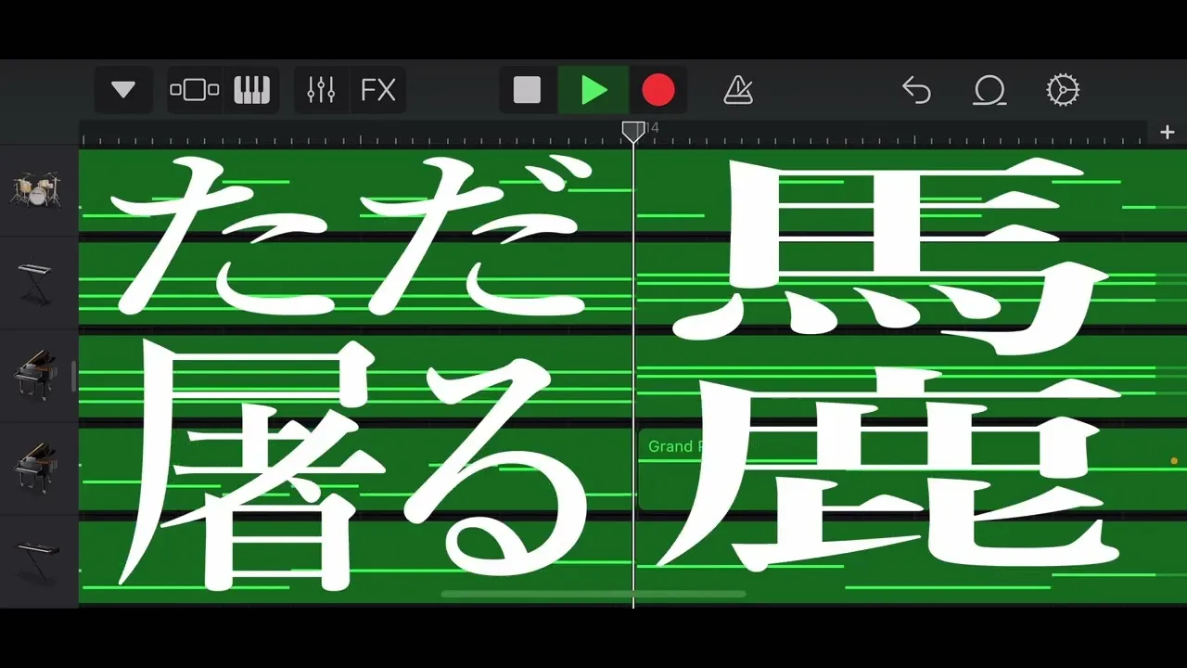Show track controls with mixer sliders icon
This screenshot has height=668, width=1187.
click(321, 90)
